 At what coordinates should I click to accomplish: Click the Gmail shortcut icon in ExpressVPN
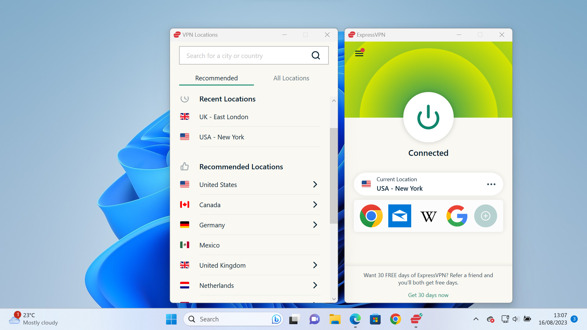point(399,215)
